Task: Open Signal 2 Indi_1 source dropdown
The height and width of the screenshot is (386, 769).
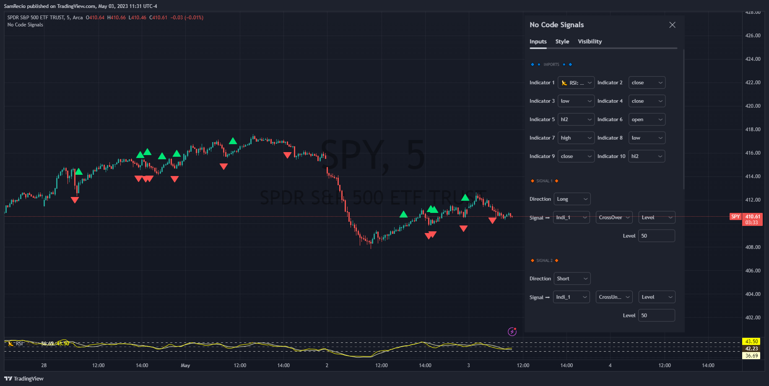Action: coord(572,297)
